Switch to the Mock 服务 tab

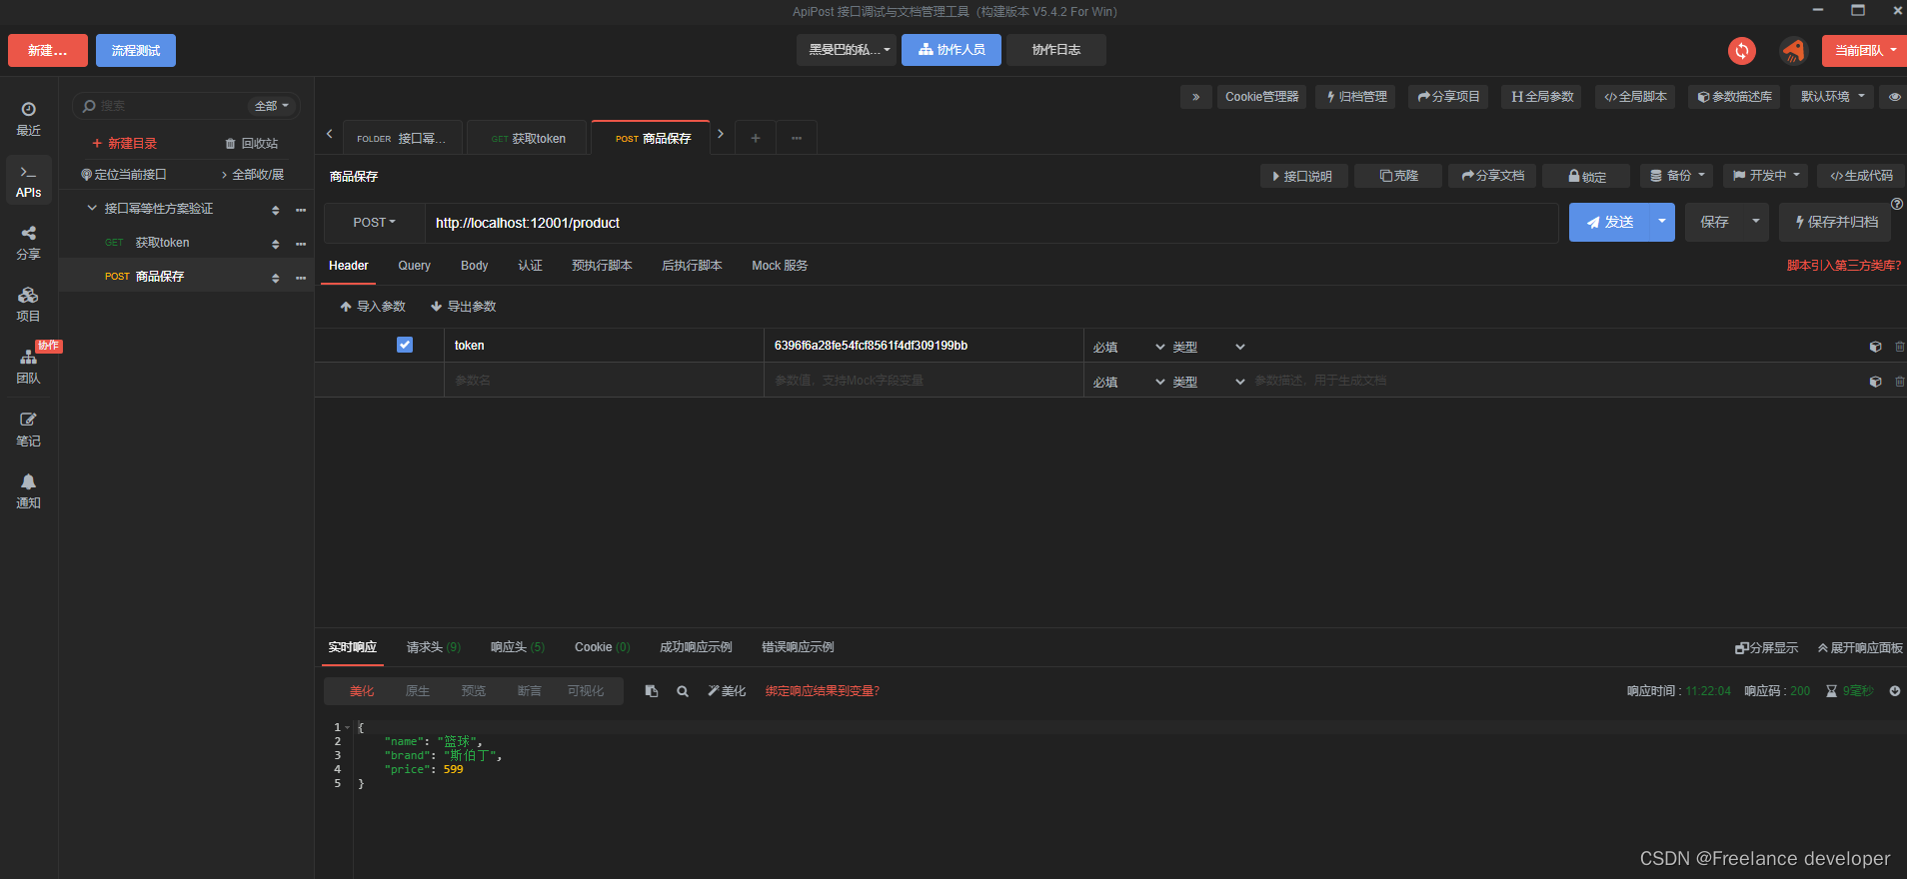pyautogui.click(x=780, y=266)
